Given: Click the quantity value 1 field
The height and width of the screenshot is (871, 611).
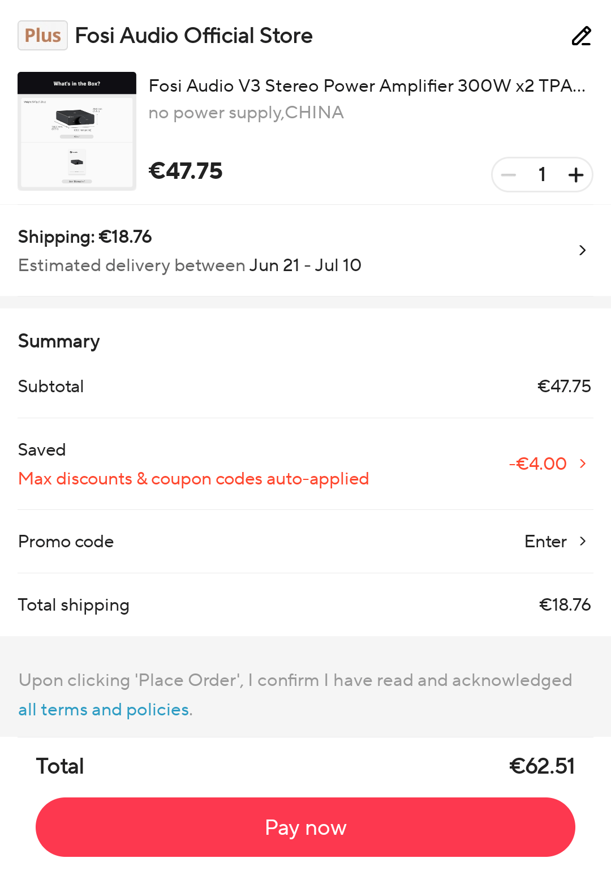Looking at the screenshot, I should coord(542,175).
